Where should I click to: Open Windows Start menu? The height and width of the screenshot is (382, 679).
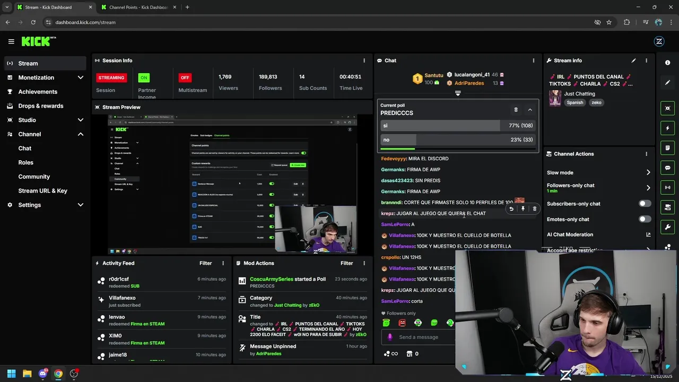point(11,374)
